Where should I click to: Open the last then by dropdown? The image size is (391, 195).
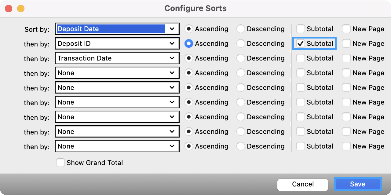point(117,146)
